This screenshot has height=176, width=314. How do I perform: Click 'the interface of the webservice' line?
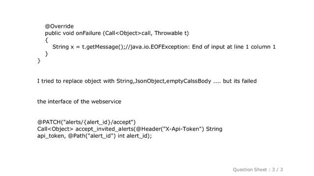click(x=79, y=102)
